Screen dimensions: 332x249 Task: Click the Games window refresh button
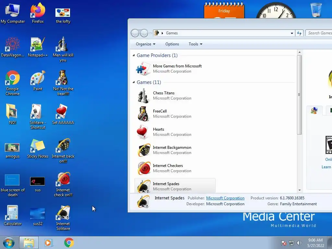299,33
